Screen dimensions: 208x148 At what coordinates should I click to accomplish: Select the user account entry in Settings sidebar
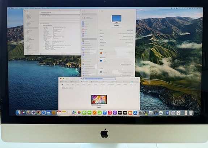coord(89,18)
